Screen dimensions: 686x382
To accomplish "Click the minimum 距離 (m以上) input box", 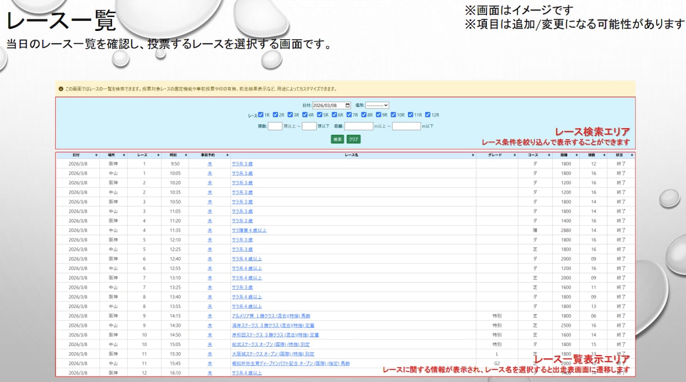I will pos(359,126).
